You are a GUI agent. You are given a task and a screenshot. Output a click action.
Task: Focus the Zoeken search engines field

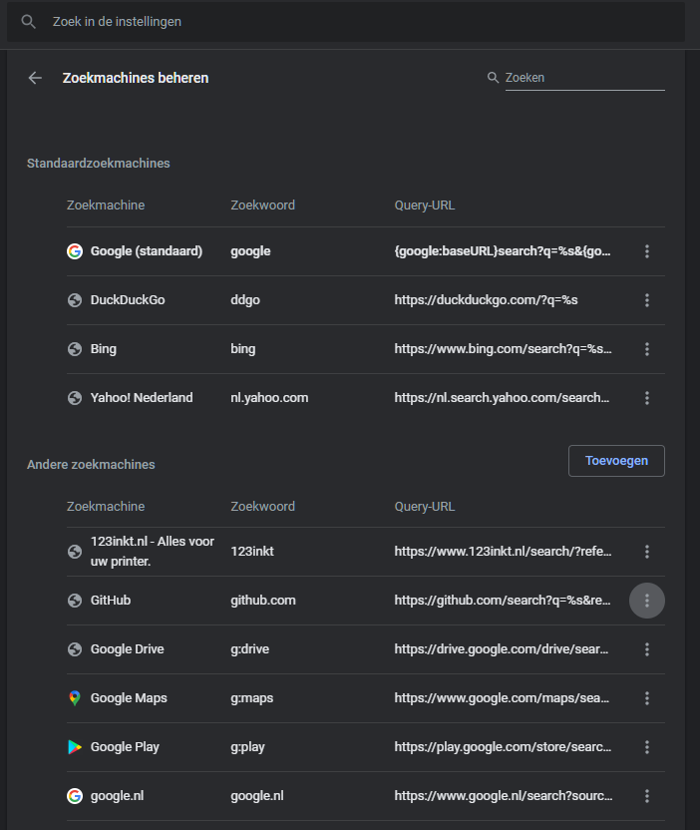click(583, 78)
